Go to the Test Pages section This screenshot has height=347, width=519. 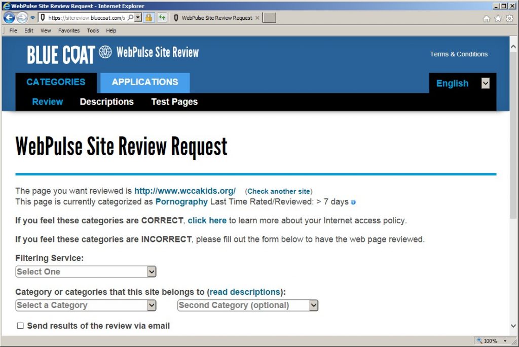(174, 102)
